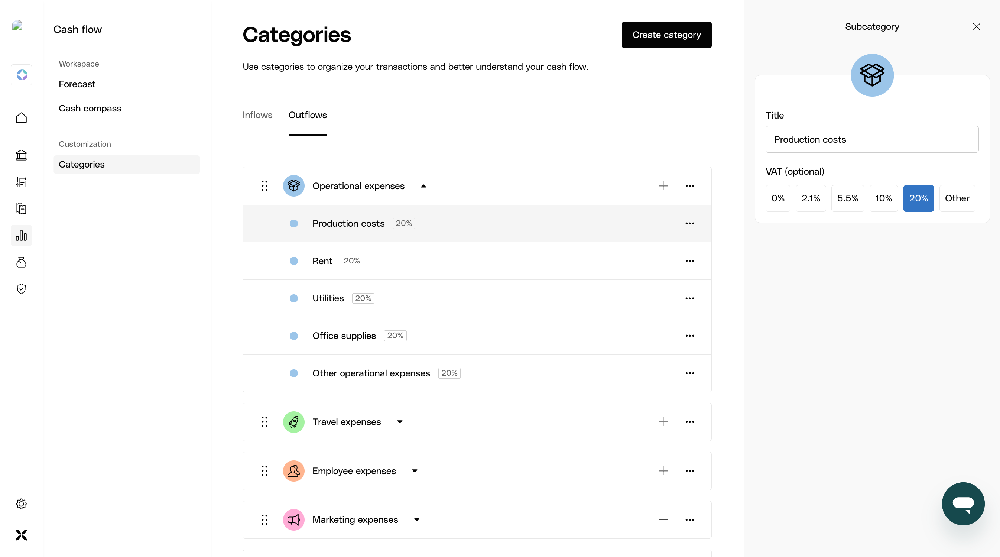This screenshot has height=557, width=1000.
Task: Click the bar chart cash flow icon
Action: tap(21, 235)
